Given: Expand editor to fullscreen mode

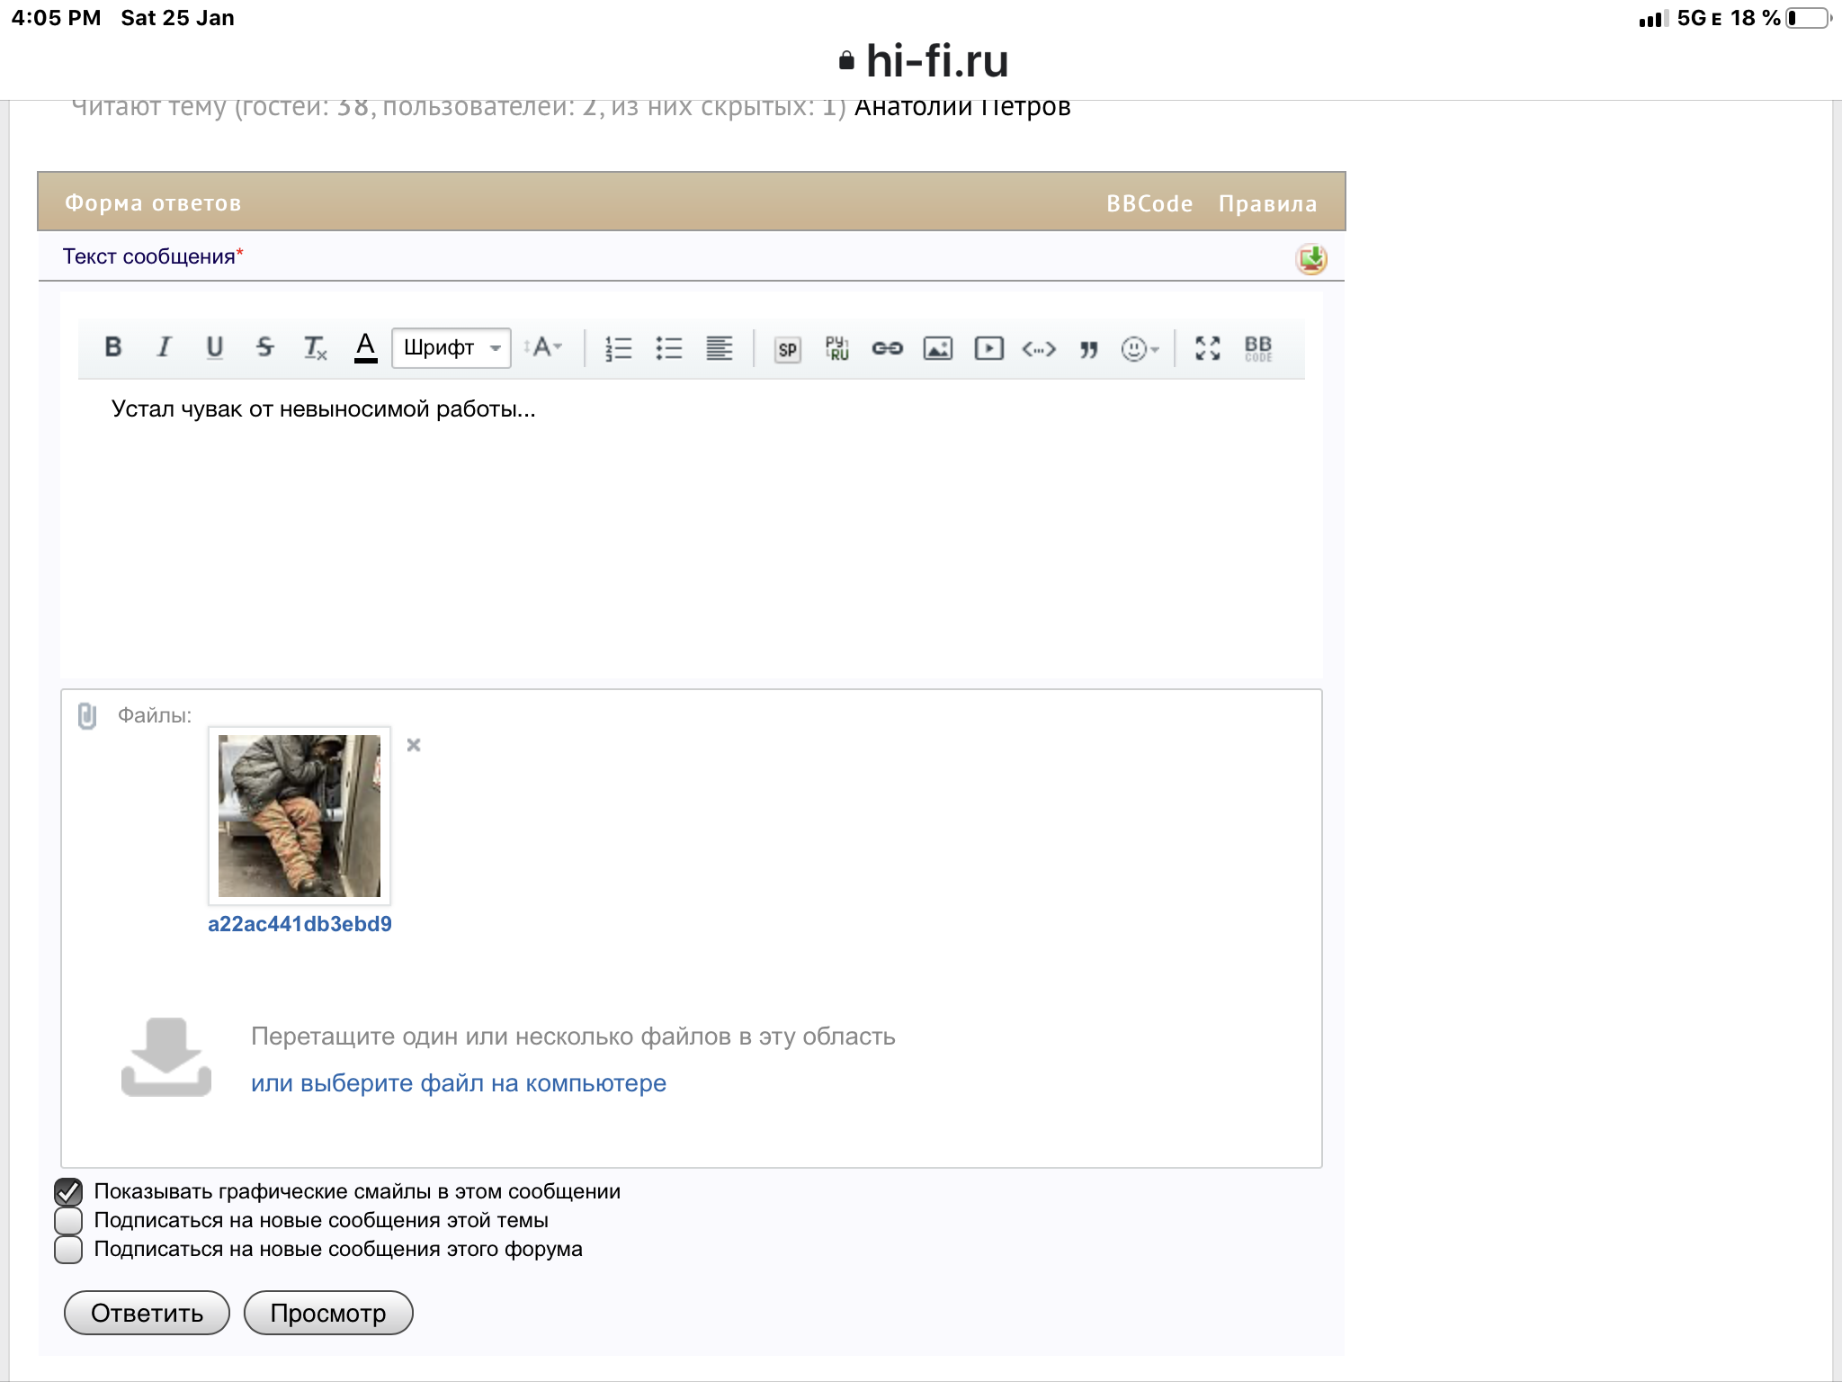Looking at the screenshot, I should [1207, 348].
